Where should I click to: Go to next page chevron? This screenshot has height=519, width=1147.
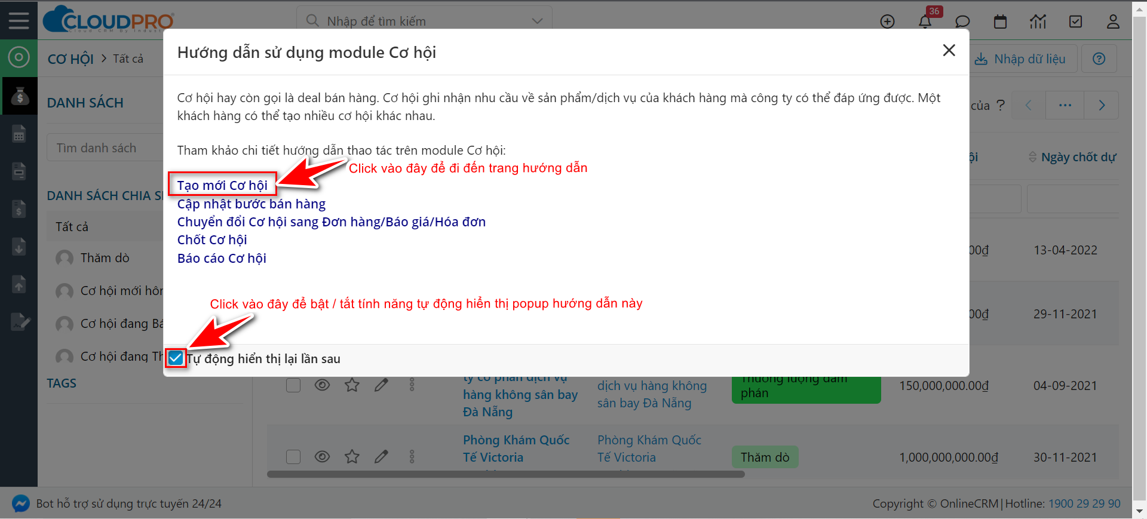pos(1102,105)
